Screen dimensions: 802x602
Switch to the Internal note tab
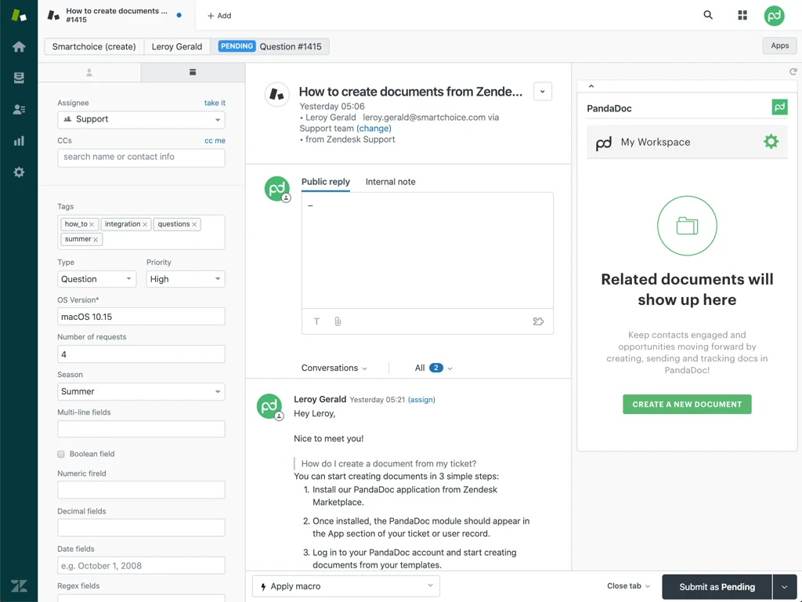tap(390, 181)
